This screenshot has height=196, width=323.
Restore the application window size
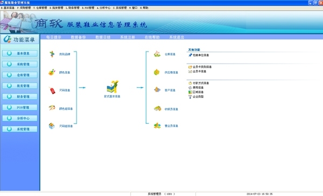pyautogui.click(x=315, y=3)
